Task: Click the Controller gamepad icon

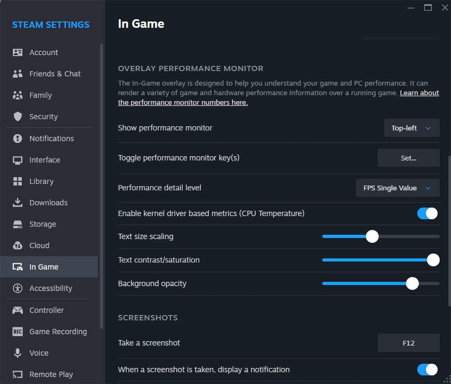Action: [18, 310]
